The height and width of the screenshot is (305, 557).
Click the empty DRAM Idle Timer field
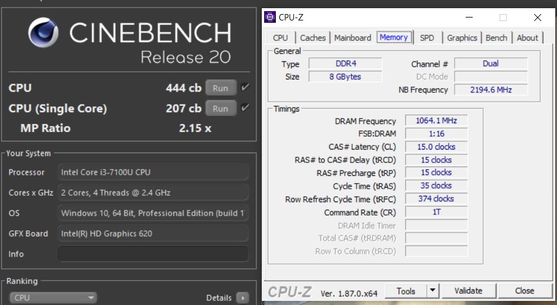click(436, 226)
